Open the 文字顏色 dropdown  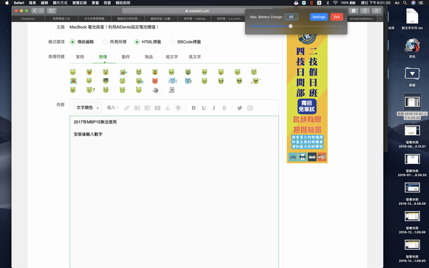88,108
